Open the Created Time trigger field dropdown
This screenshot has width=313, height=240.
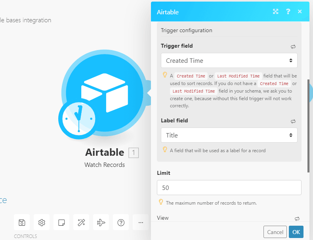pyautogui.click(x=229, y=61)
